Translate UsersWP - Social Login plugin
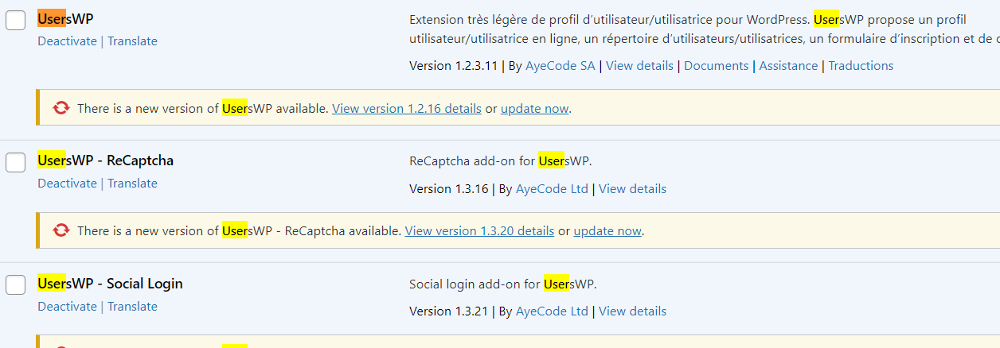 [132, 307]
